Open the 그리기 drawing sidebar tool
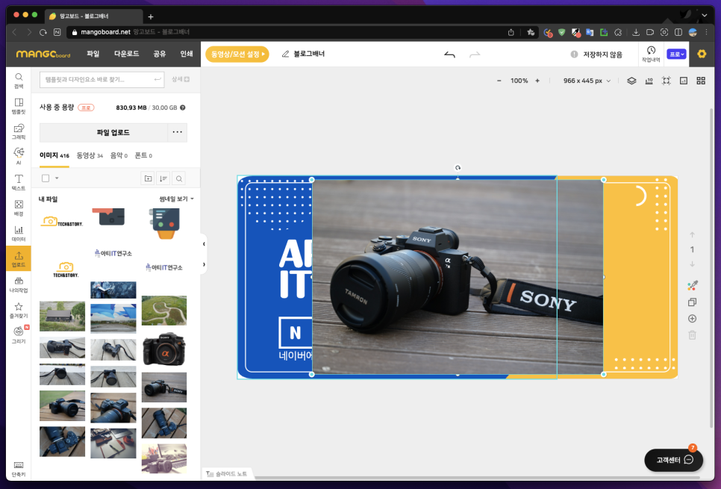Image resolution: width=721 pixels, height=489 pixels. [19, 335]
